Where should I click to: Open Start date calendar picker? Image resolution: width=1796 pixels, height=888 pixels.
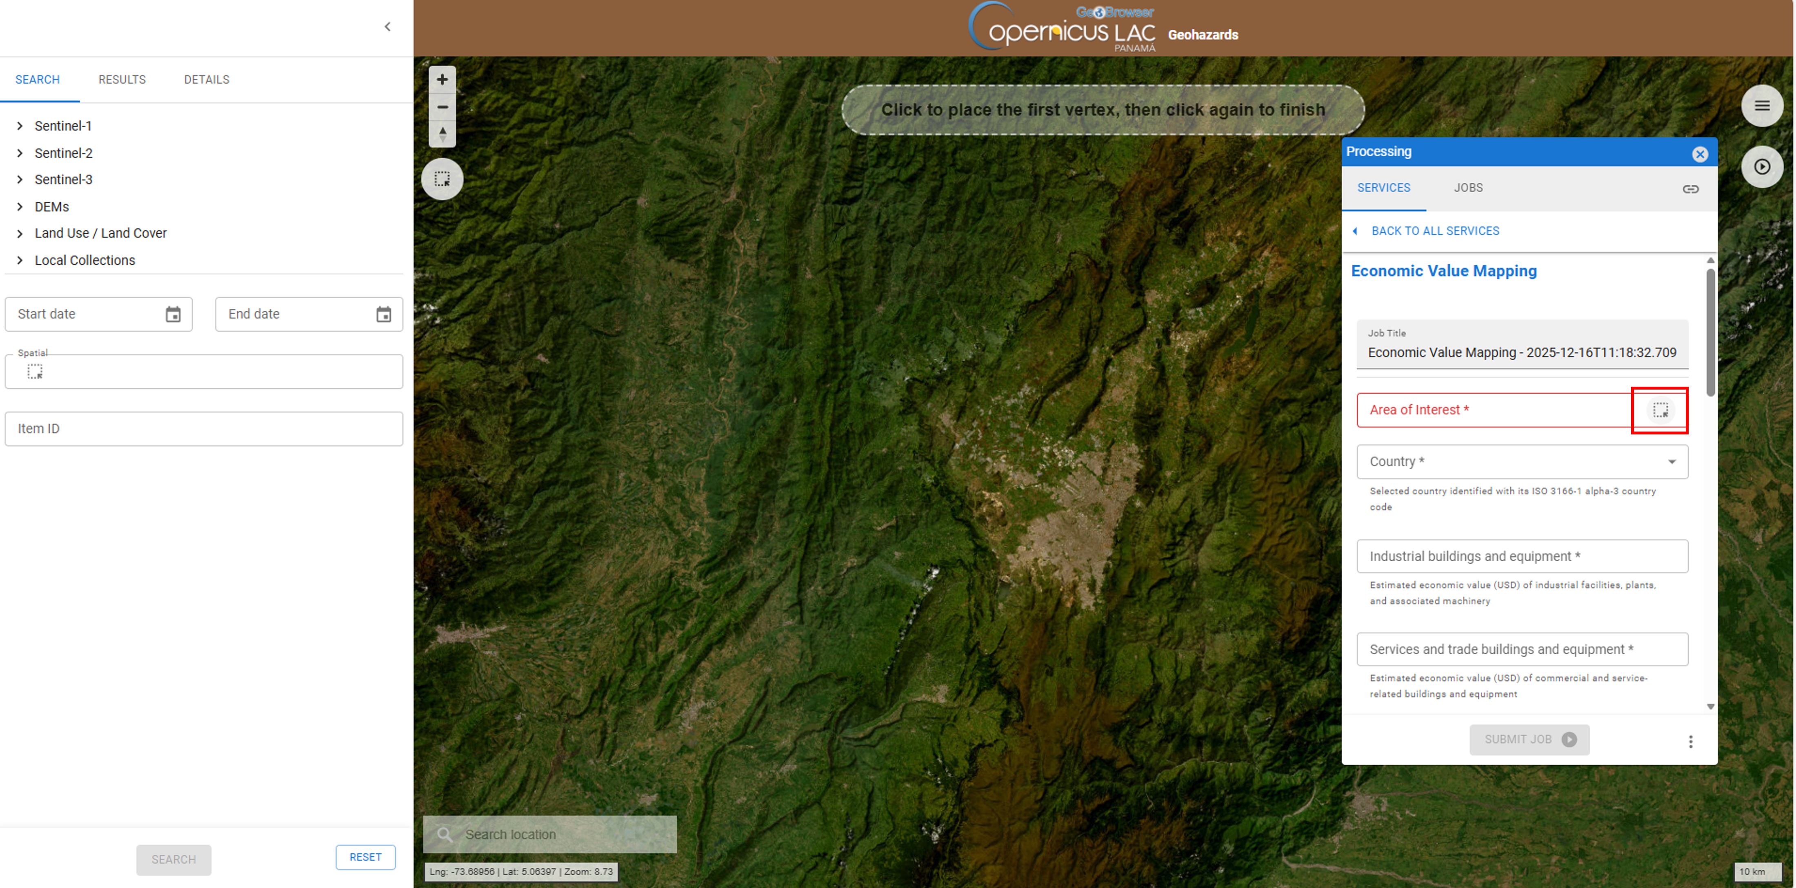[173, 315]
